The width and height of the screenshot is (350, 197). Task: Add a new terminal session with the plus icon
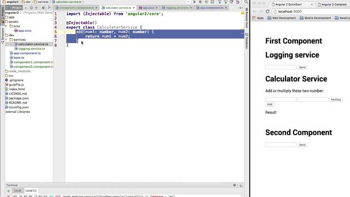coord(9,191)
